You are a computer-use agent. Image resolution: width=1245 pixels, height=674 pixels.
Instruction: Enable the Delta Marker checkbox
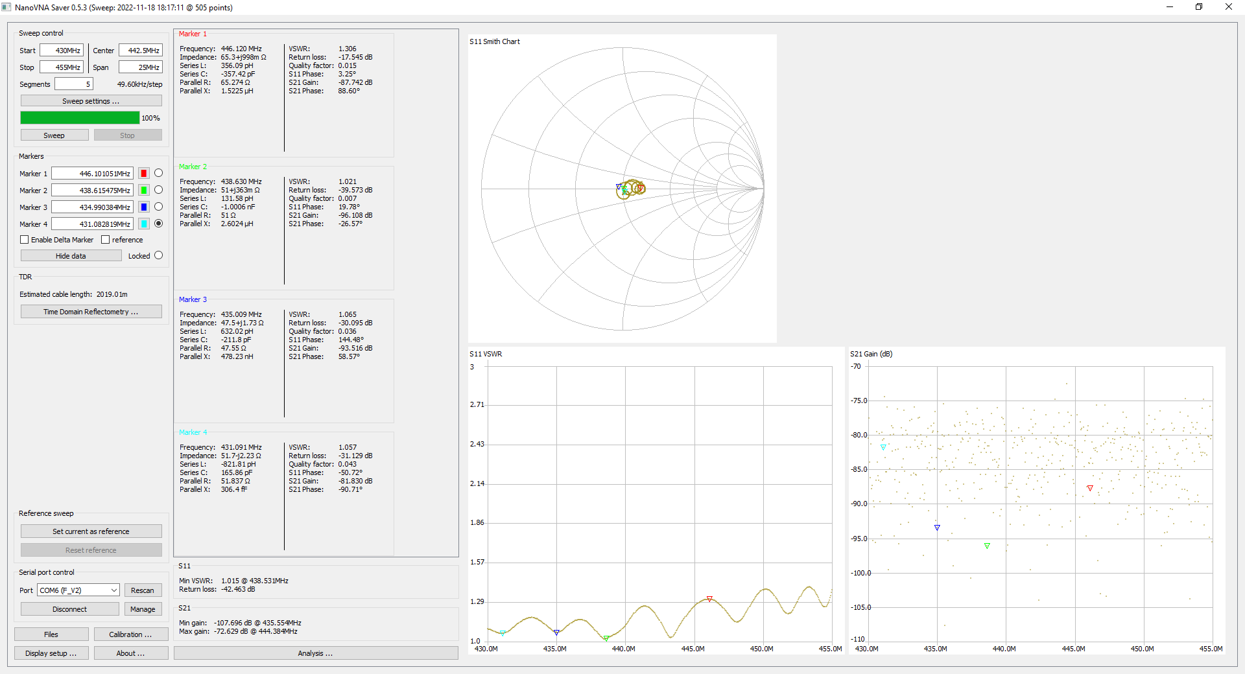pyautogui.click(x=25, y=240)
